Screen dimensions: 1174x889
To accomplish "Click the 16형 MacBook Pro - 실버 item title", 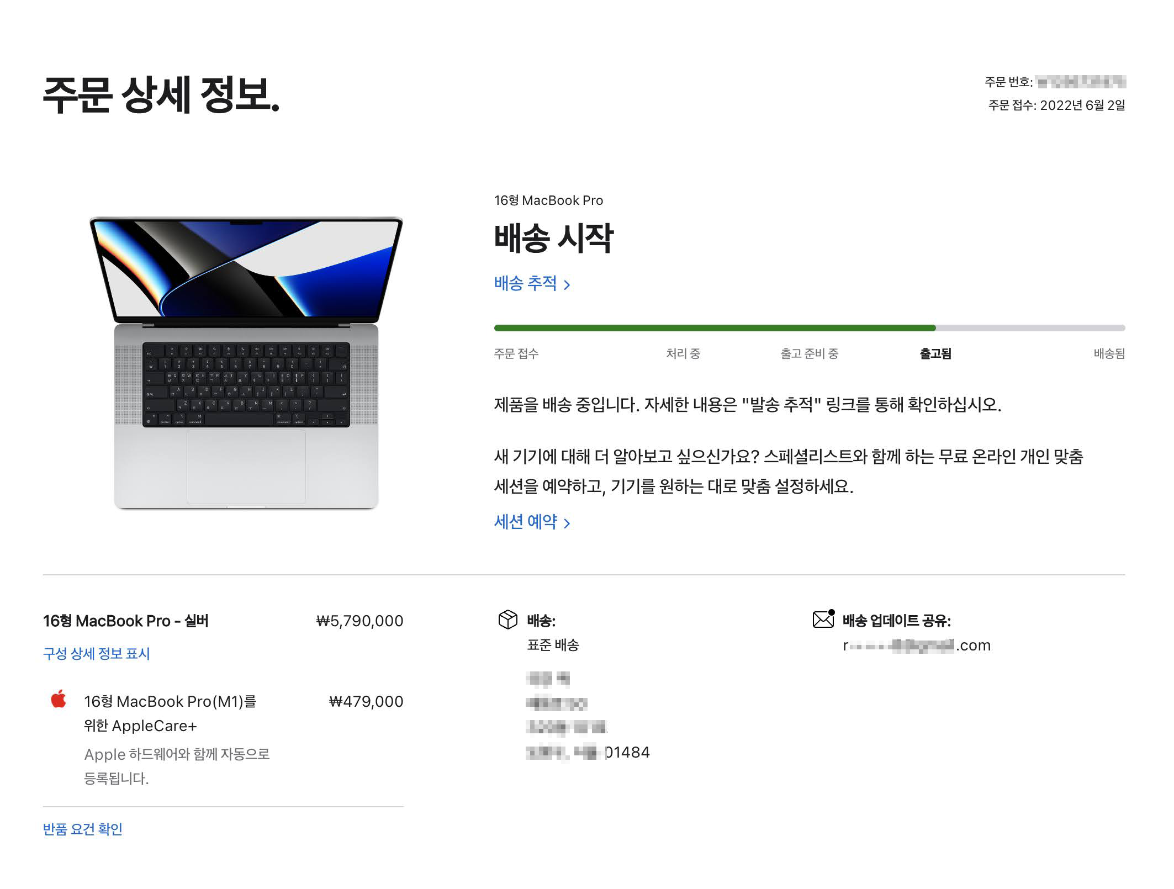I will point(126,621).
